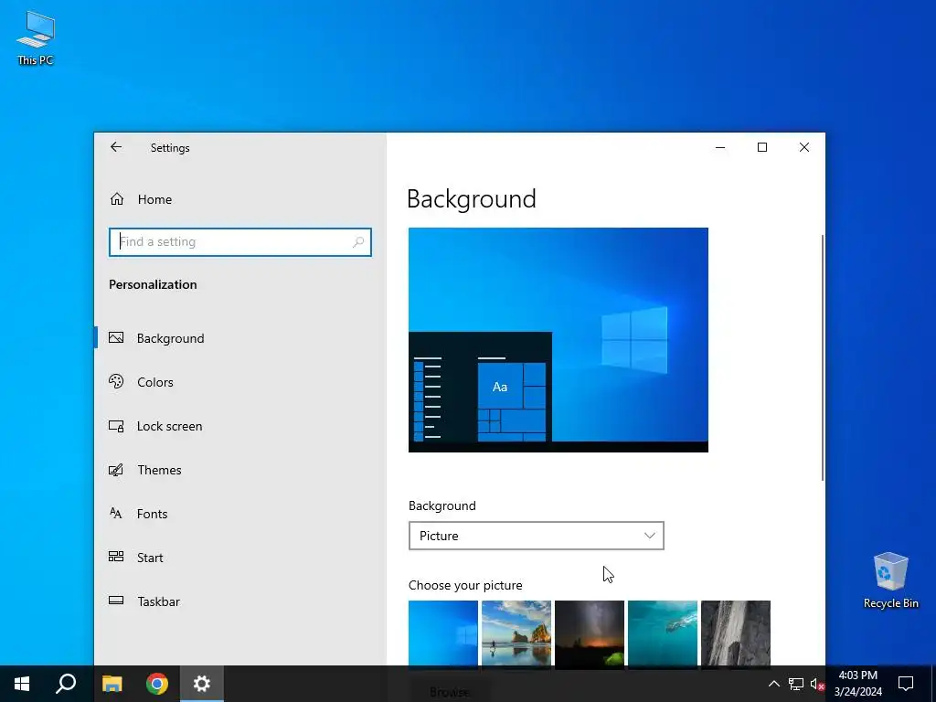Go back with the Settings back arrow

click(116, 147)
